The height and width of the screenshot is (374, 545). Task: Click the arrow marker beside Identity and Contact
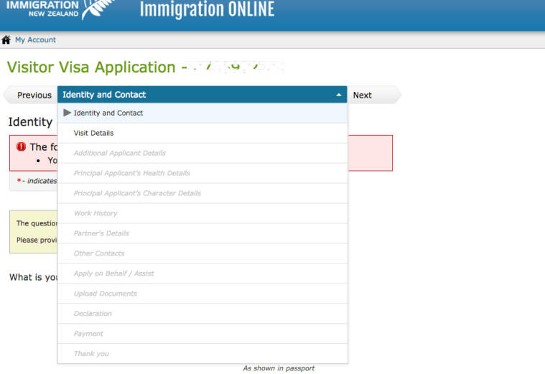point(67,113)
